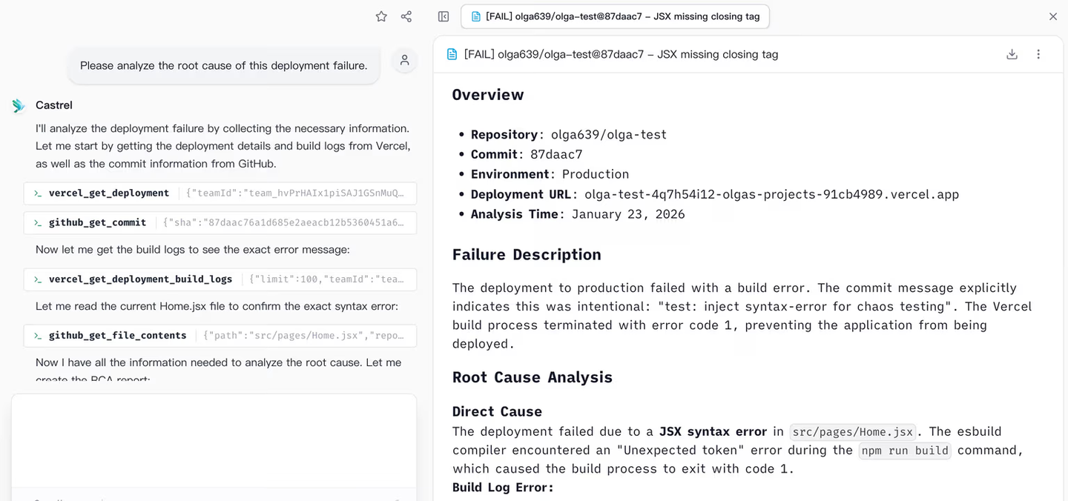Viewport: 1068px width, 501px height.
Task: Click the share conversation icon
Action: pos(406,16)
